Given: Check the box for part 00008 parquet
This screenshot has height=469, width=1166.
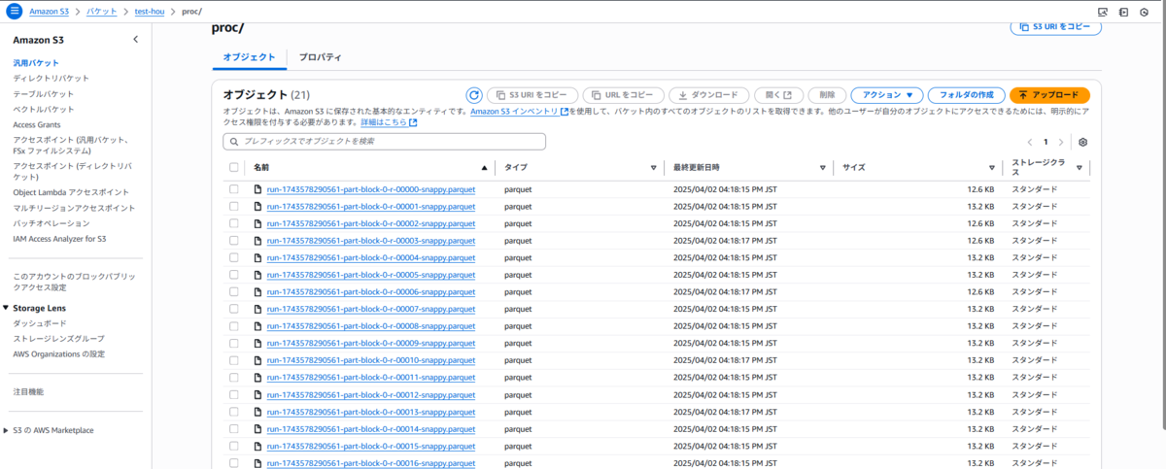Looking at the screenshot, I should (233, 326).
